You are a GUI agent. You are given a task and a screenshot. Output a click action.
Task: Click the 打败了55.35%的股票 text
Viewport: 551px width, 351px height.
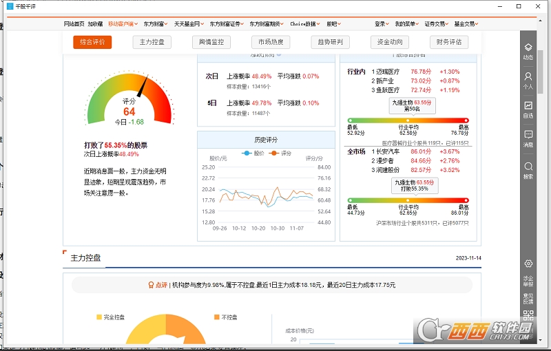(x=116, y=145)
